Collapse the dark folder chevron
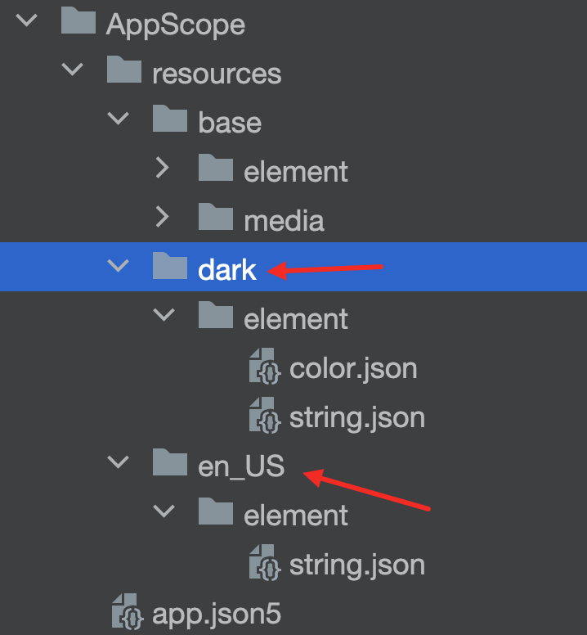The height and width of the screenshot is (635, 587). tap(118, 266)
